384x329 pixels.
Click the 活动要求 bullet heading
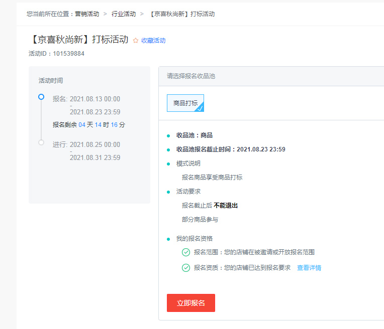(x=188, y=192)
